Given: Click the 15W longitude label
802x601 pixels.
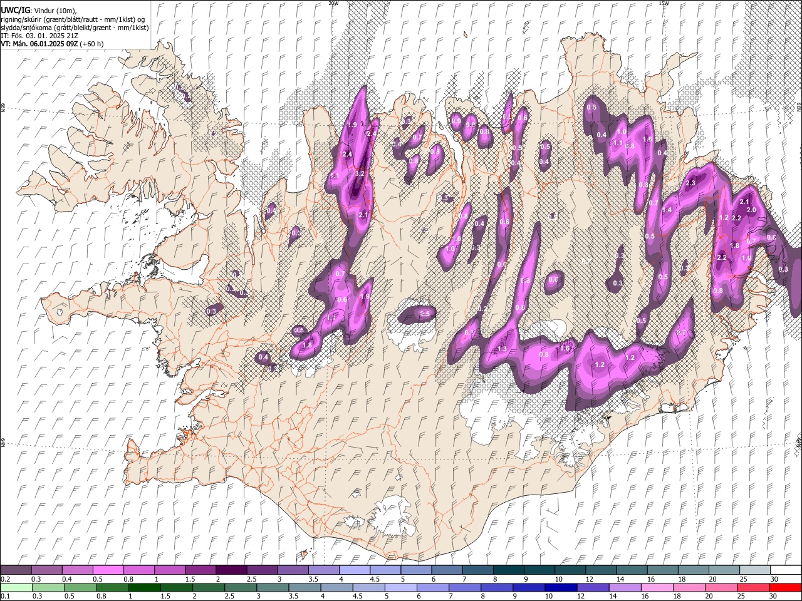Looking at the screenshot, I should click(x=664, y=3).
